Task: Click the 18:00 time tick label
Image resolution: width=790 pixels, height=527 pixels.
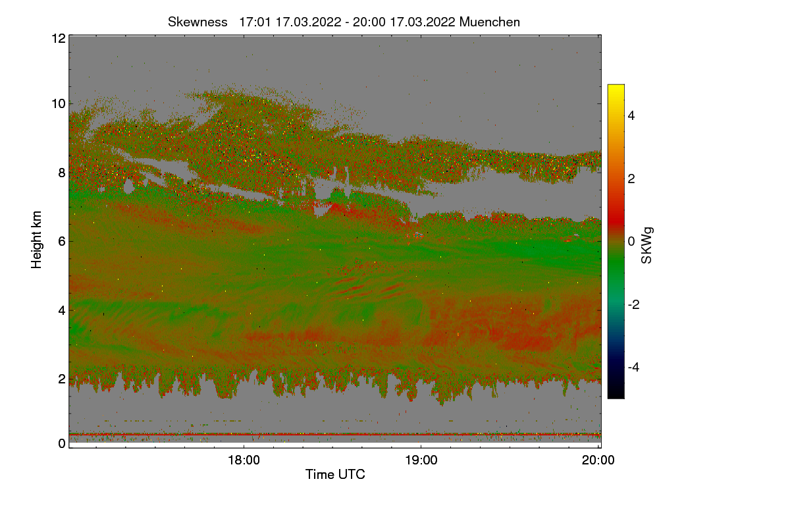Action: point(244,460)
